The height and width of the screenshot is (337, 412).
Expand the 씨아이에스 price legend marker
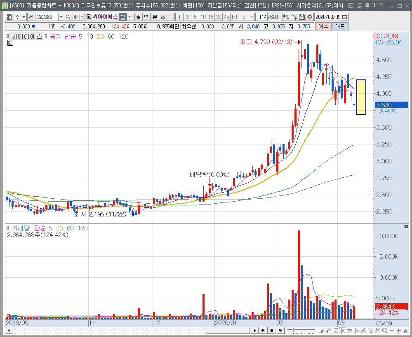coord(7,36)
